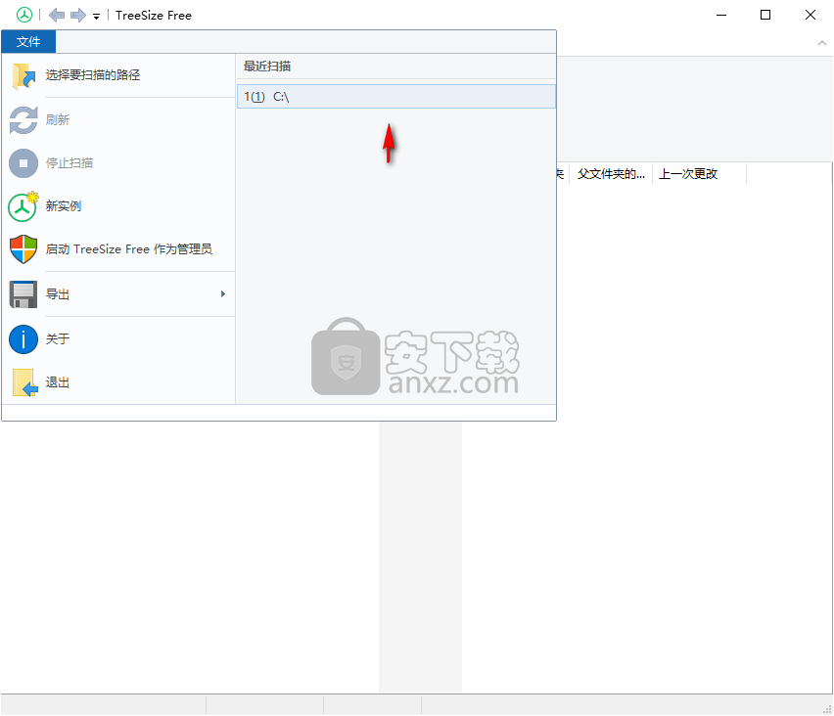Click the window corner size grip

[827, 709]
